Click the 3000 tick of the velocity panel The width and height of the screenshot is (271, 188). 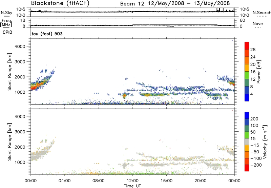20,132
